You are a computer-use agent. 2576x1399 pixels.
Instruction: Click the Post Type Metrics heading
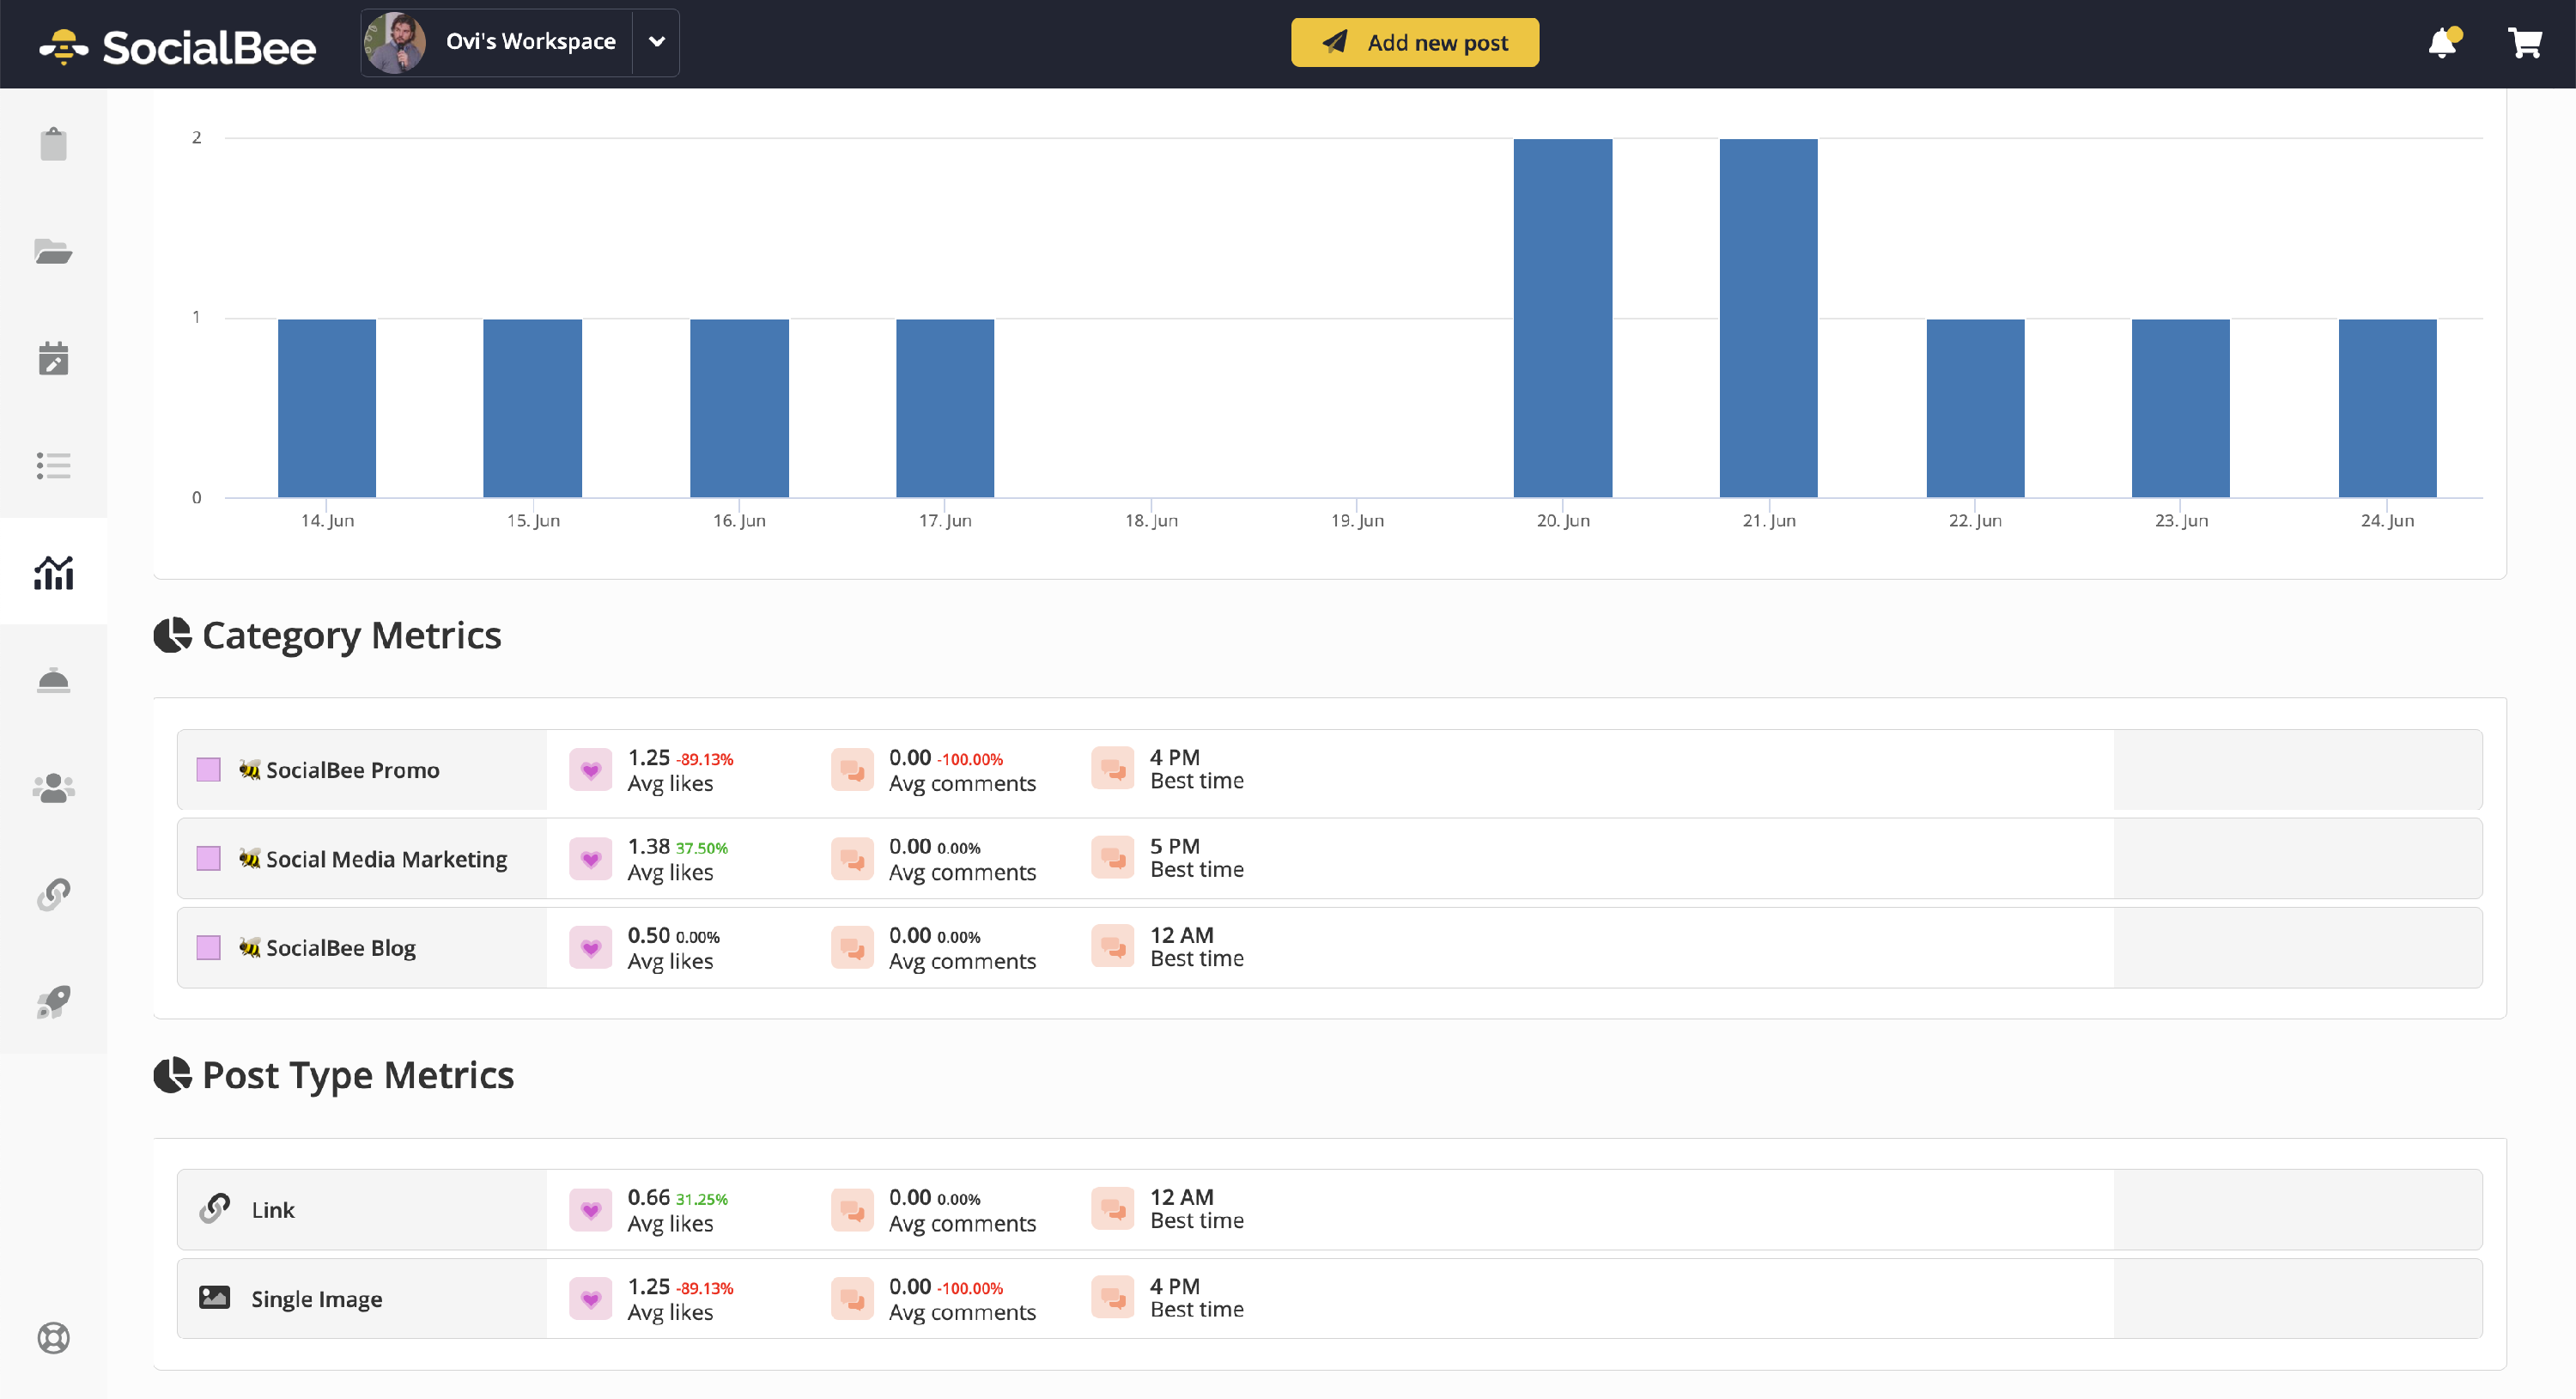click(x=358, y=1076)
